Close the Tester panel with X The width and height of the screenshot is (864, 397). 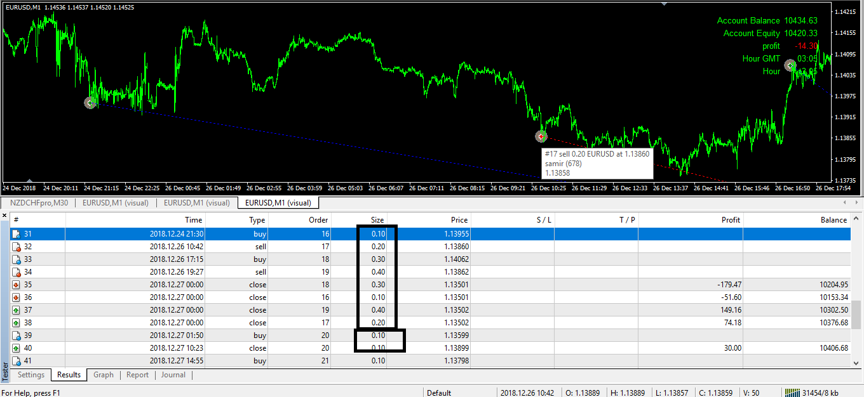(5, 216)
